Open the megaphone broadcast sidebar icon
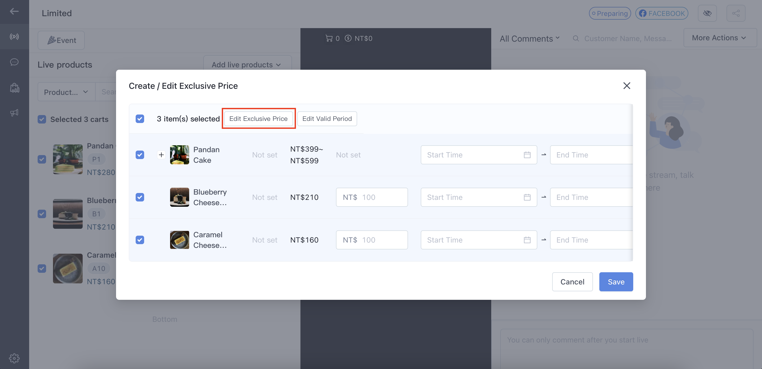 pos(14,113)
